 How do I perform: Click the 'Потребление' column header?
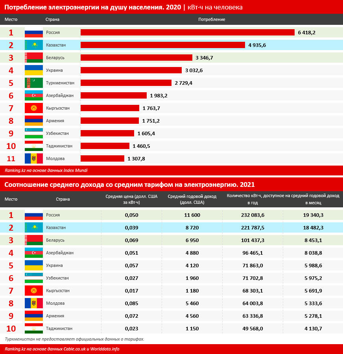click(212, 19)
